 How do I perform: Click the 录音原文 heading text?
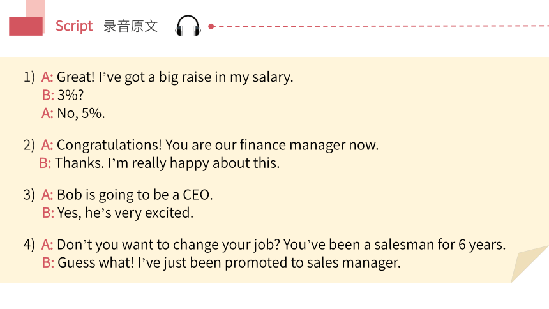[131, 26]
